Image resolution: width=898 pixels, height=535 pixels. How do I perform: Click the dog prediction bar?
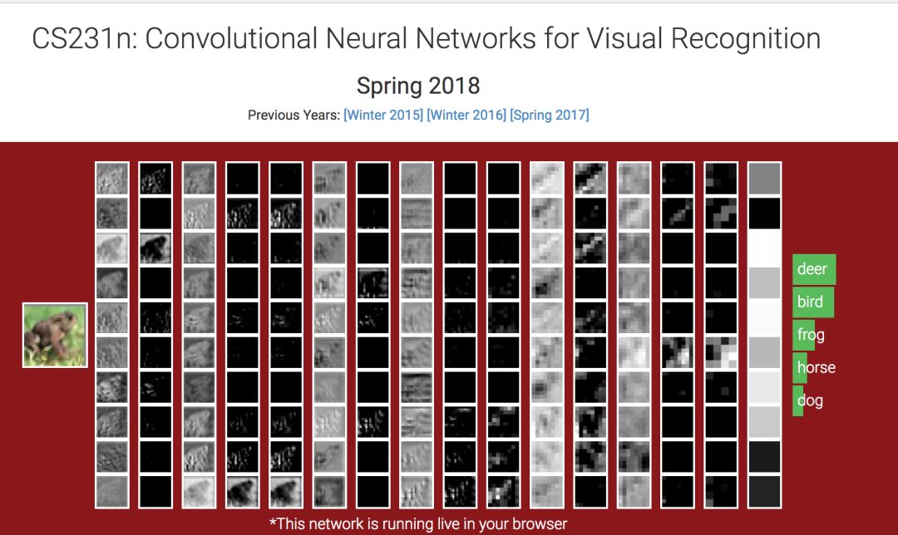[x=797, y=400]
